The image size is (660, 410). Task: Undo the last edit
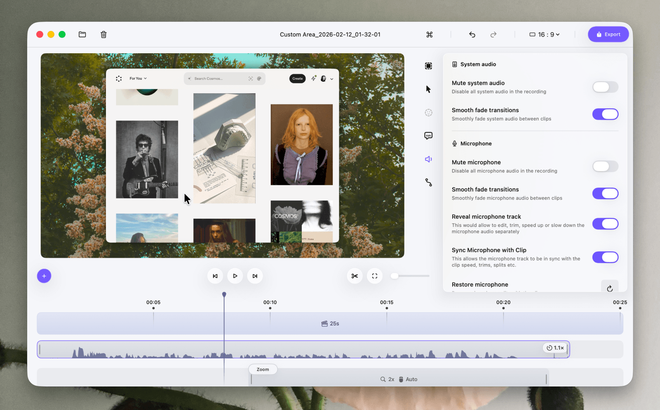(472, 35)
